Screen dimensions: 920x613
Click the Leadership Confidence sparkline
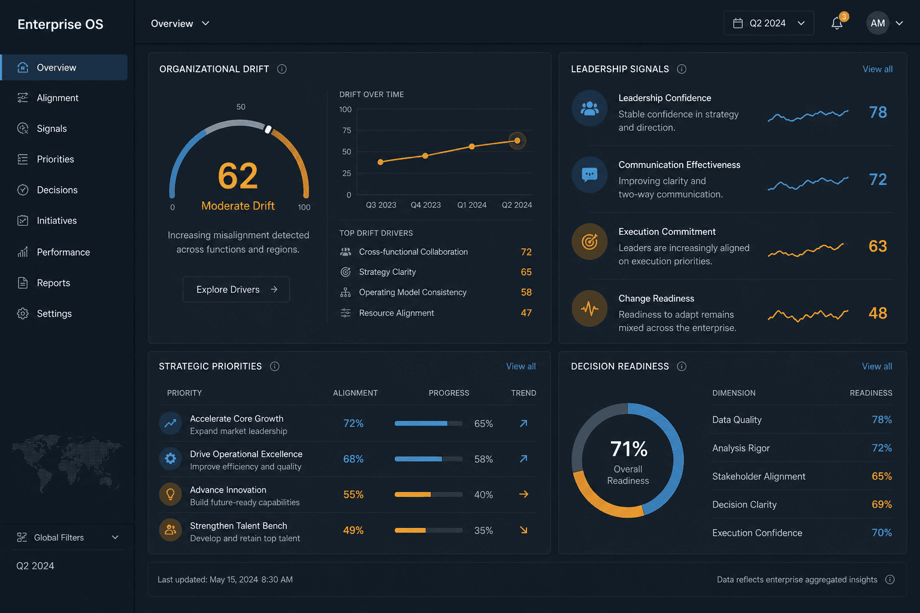click(808, 116)
